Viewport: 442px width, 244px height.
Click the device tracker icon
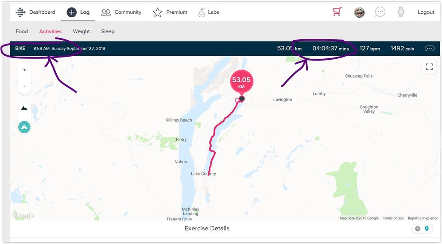[401, 12]
